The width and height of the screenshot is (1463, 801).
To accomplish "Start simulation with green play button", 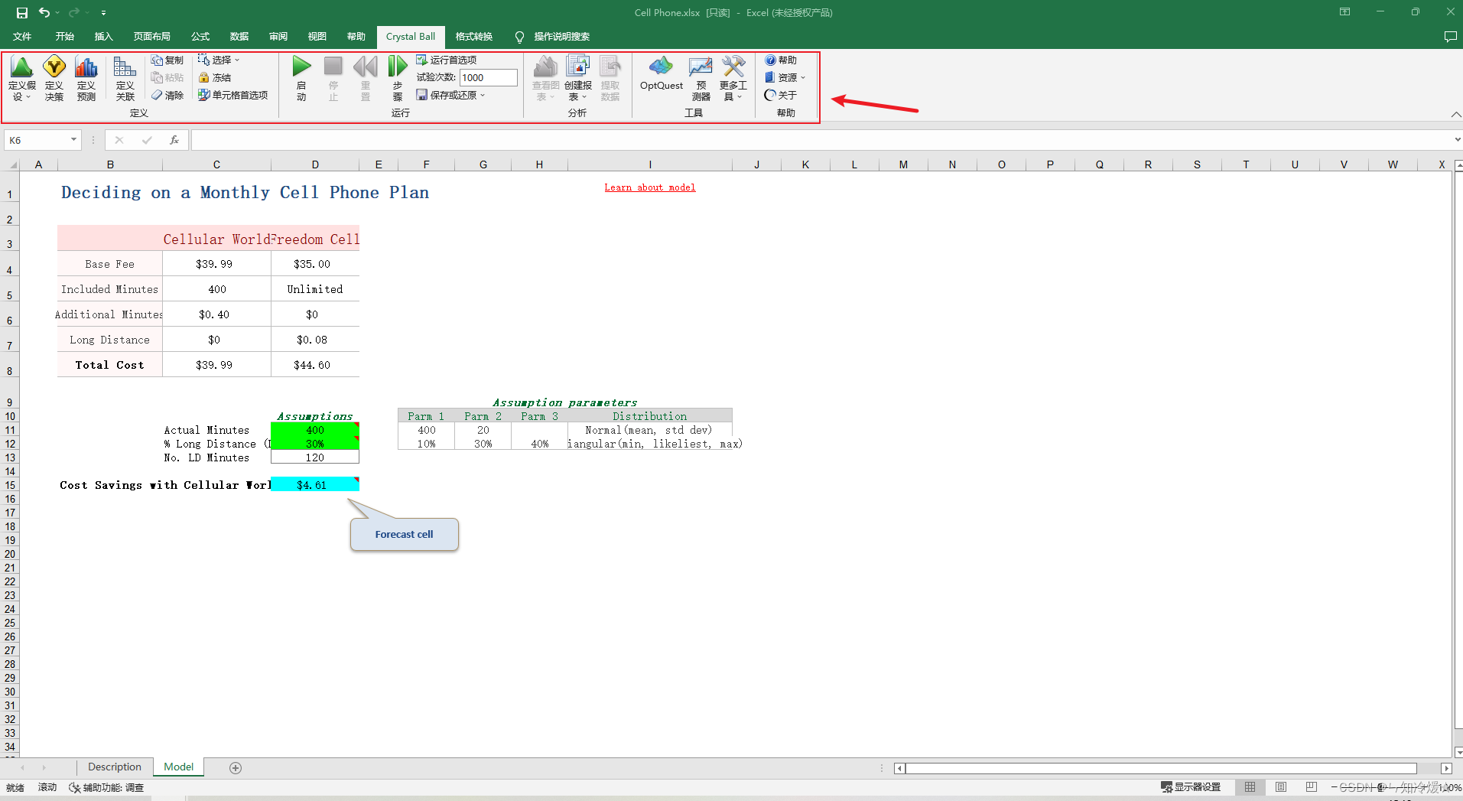I will point(301,78).
